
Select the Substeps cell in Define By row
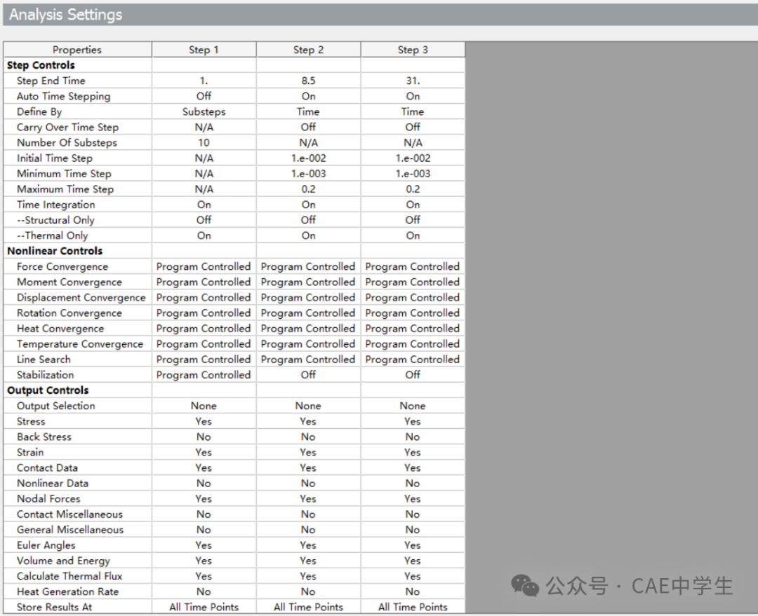click(204, 111)
